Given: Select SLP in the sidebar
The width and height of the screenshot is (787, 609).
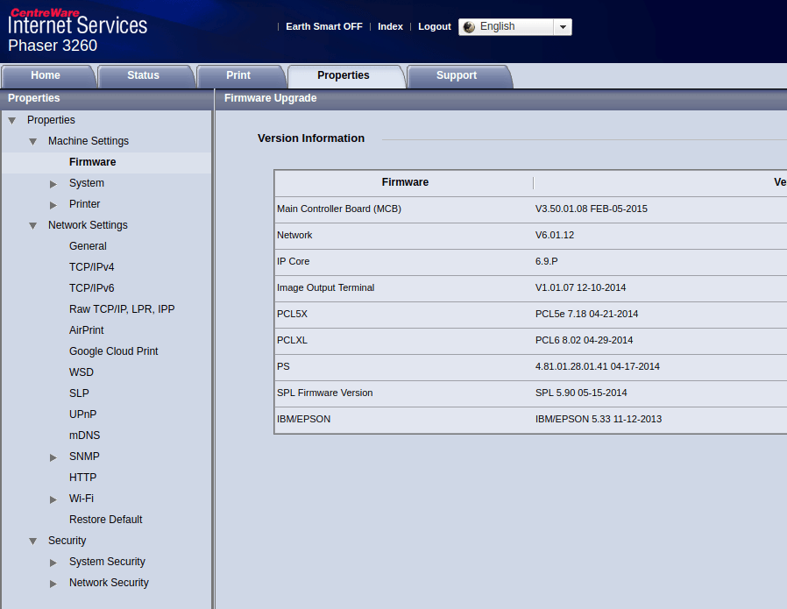Looking at the screenshot, I should tap(79, 393).
